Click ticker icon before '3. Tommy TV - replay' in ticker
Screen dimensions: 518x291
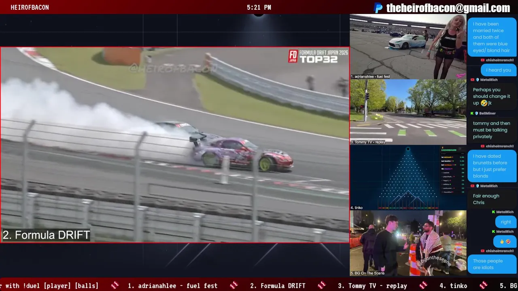coord(321,285)
